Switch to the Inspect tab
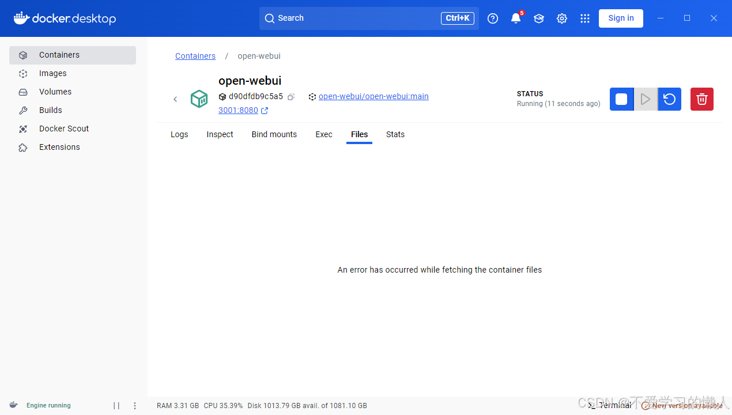 220,134
